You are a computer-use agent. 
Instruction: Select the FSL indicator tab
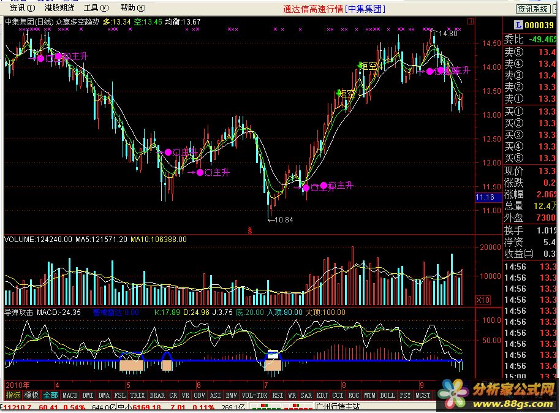120,395
